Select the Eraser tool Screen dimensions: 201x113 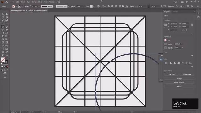coord(7,30)
